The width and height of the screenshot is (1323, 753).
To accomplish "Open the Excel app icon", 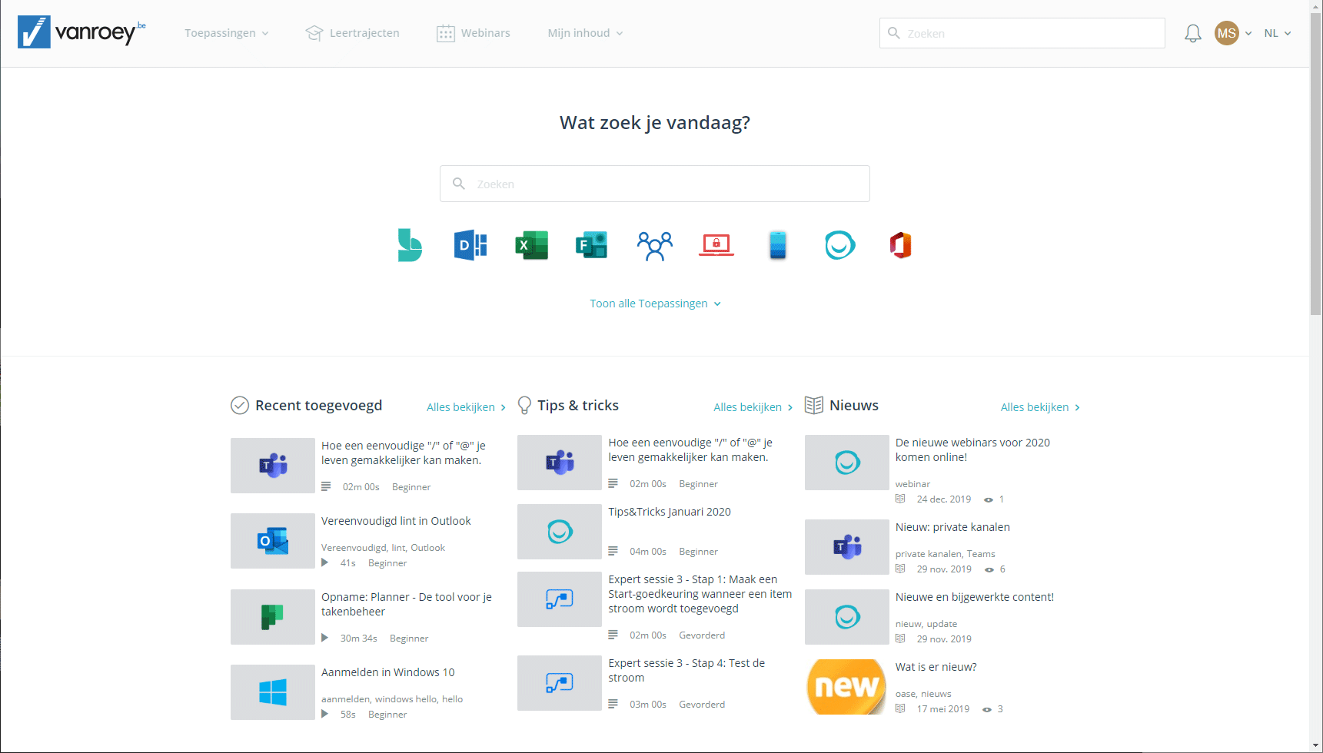I will tap(532, 245).
